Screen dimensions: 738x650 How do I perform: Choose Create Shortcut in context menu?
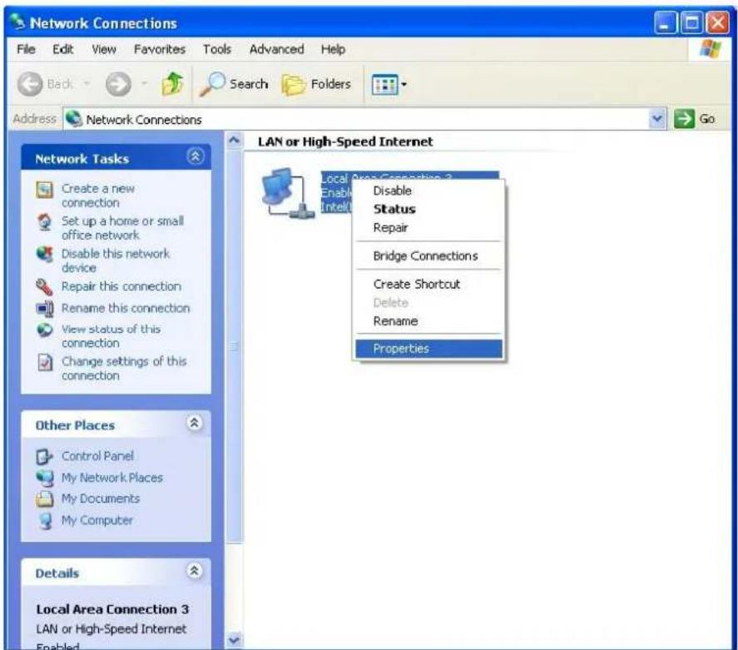[428, 284]
